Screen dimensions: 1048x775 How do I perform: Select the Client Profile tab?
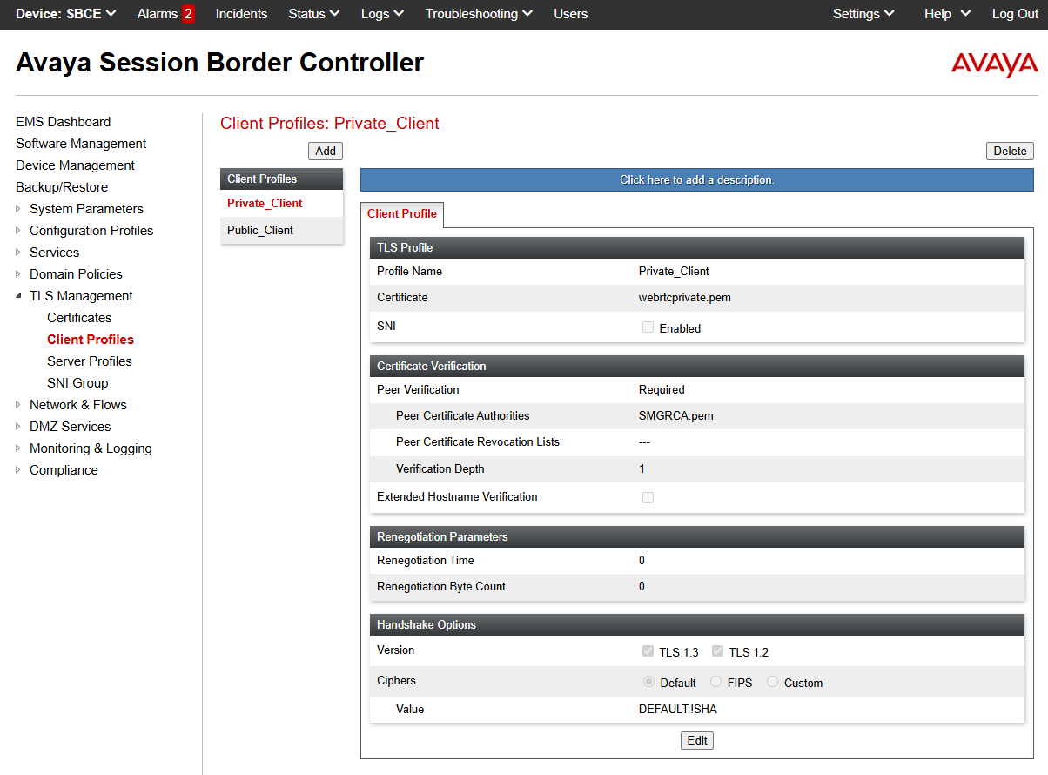[x=401, y=214]
